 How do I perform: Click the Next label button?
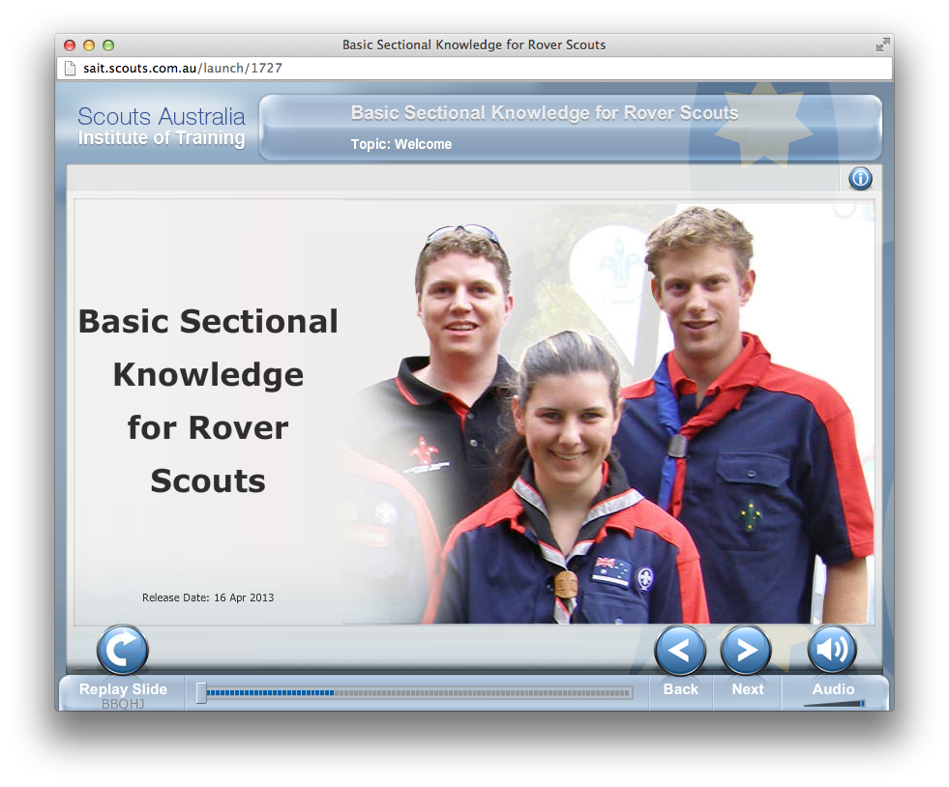[x=748, y=689]
